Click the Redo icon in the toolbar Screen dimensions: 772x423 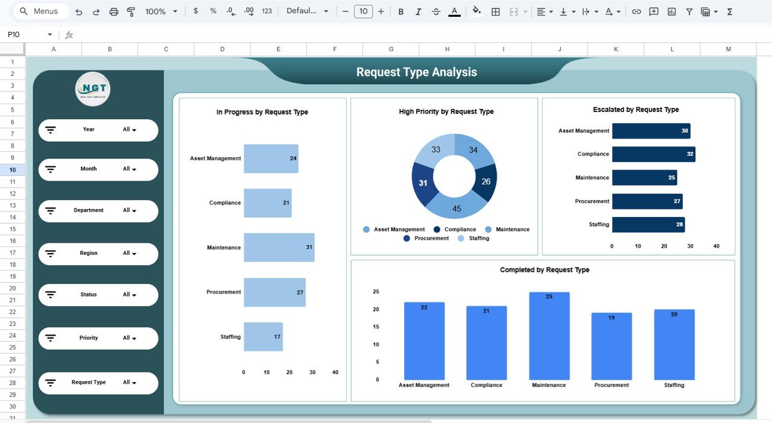tap(96, 11)
